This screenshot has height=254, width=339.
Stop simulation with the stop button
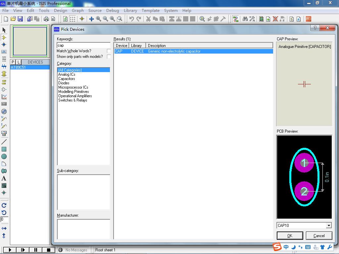49,250
